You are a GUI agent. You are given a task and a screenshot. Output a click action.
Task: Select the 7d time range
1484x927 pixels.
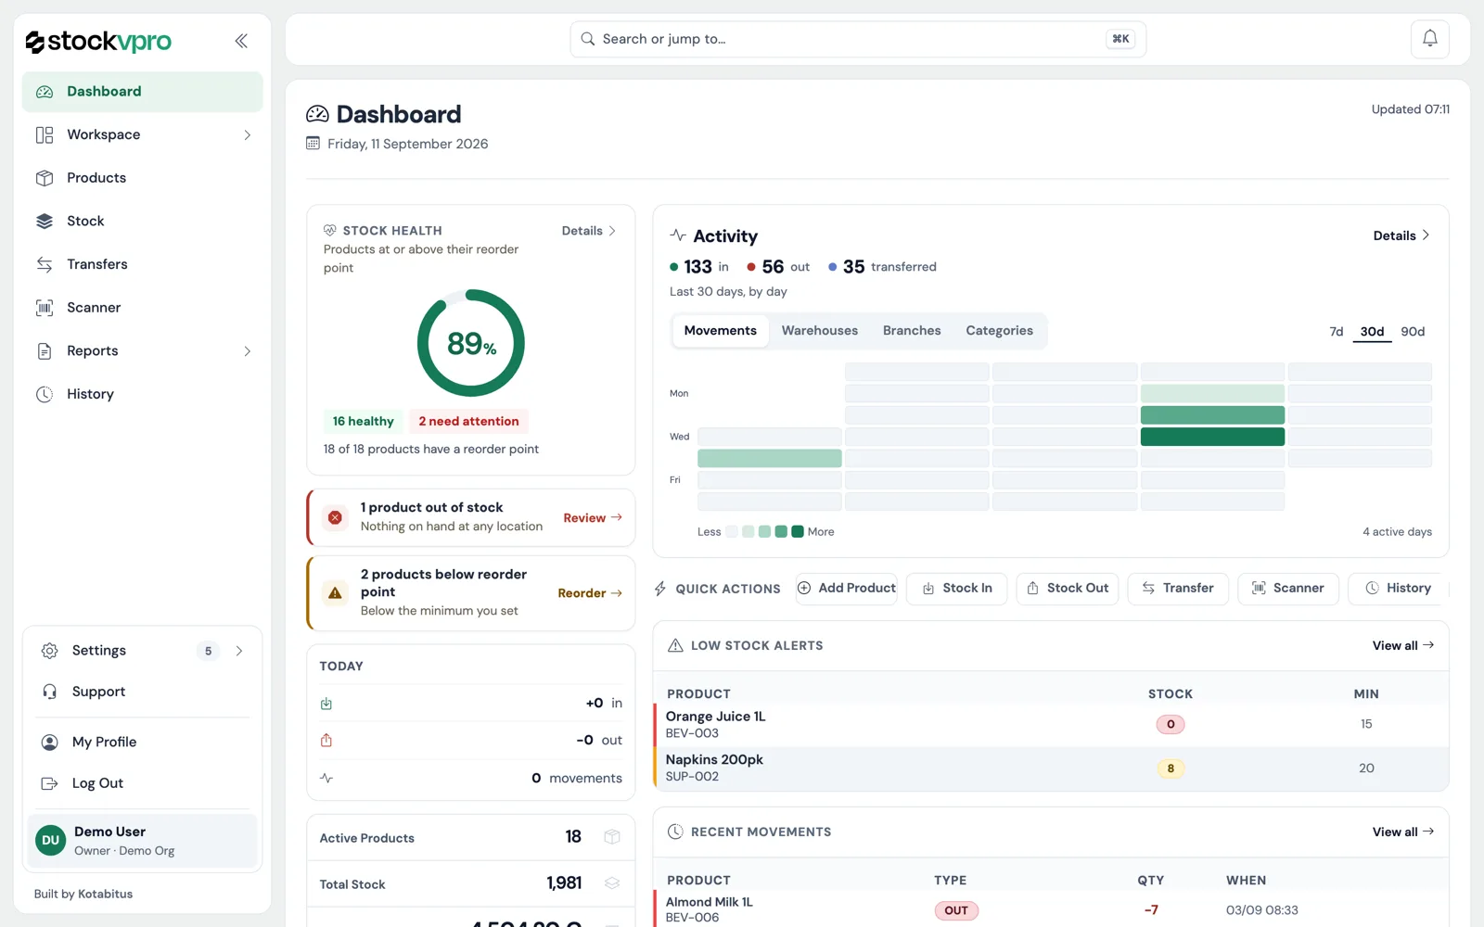(1337, 332)
